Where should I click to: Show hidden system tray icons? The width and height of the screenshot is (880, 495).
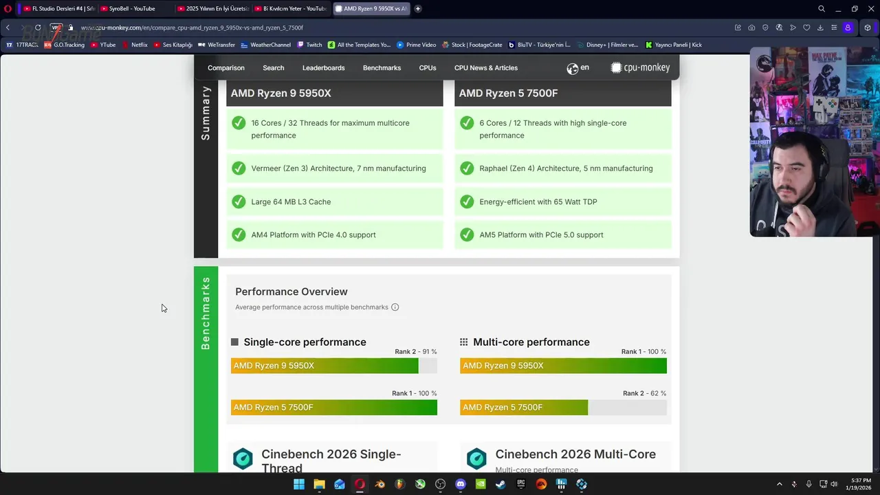tap(779, 484)
